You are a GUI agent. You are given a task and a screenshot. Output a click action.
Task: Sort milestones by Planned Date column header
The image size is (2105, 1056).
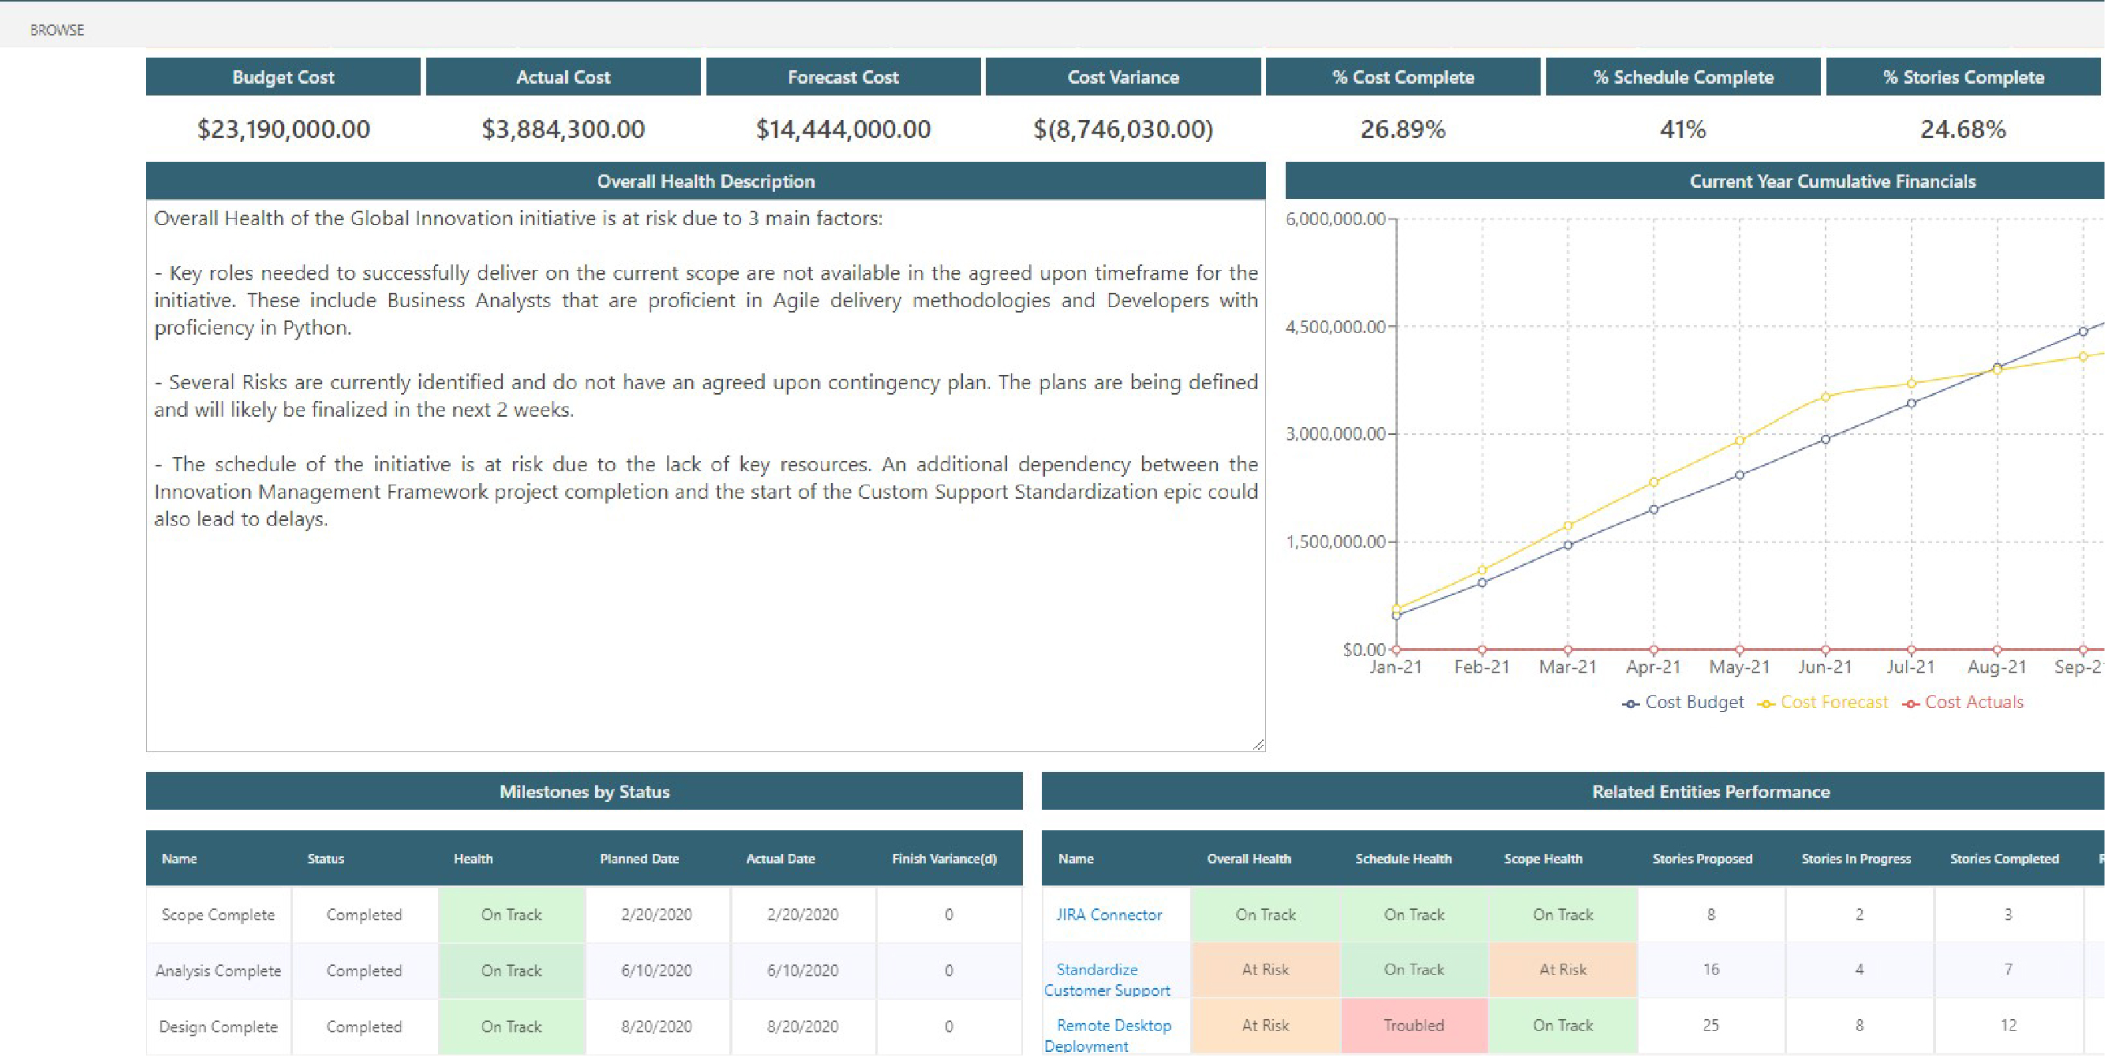point(639,858)
